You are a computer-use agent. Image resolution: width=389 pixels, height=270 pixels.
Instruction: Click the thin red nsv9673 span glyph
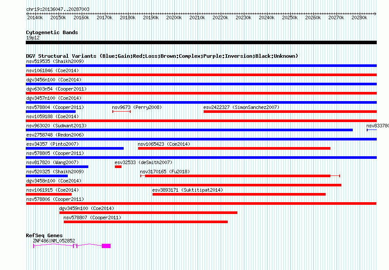pos(122,112)
